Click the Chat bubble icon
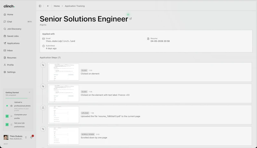Image resolution: width=257 pixels, height=148 pixels. click(x=5, y=21)
